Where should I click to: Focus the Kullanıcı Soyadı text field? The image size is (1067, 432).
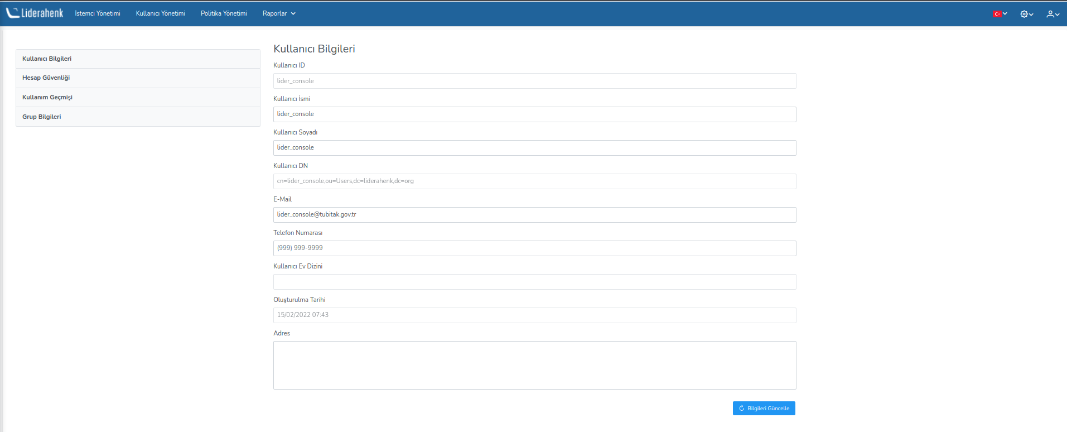534,148
